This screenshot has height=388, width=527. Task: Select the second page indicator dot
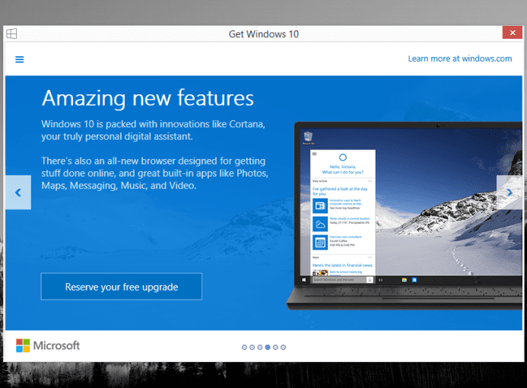[252, 348]
